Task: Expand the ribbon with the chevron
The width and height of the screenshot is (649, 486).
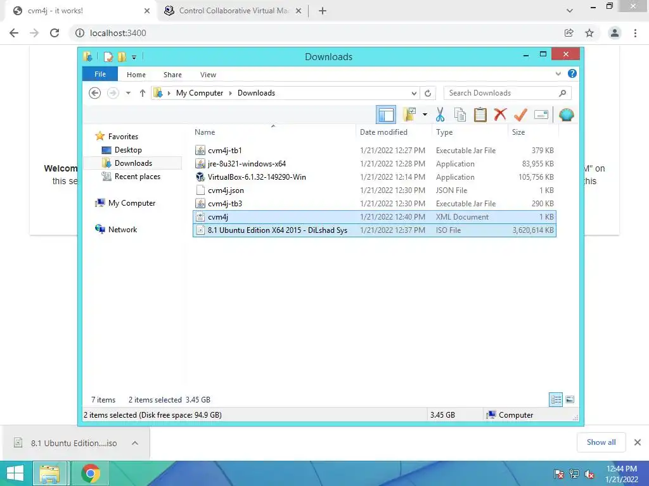Action: 558,74
